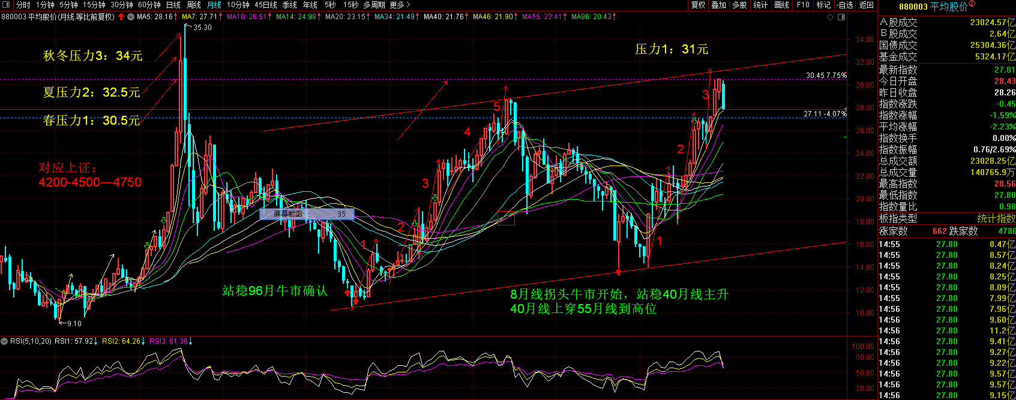Select the 10分钟 period

click(x=238, y=5)
